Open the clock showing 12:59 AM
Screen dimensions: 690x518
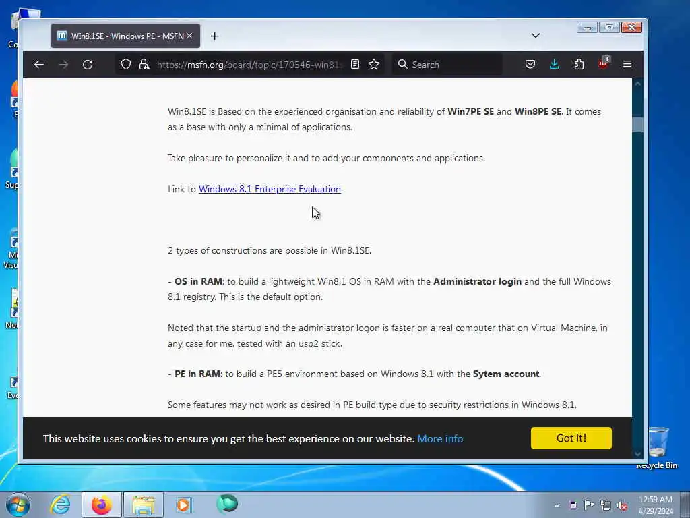[x=656, y=505]
